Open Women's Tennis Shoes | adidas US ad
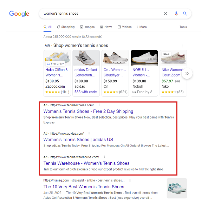This screenshot has height=209, width=214. (78, 140)
